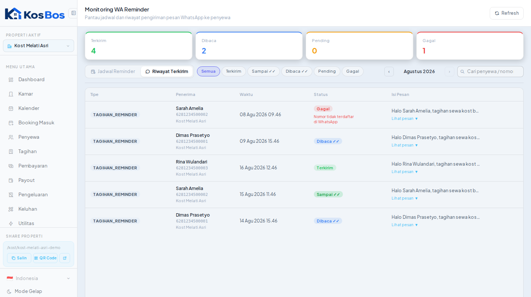531x297 pixels.
Task: Click green Terkirim badge for Rina Wulandari
Action: [x=325, y=168]
